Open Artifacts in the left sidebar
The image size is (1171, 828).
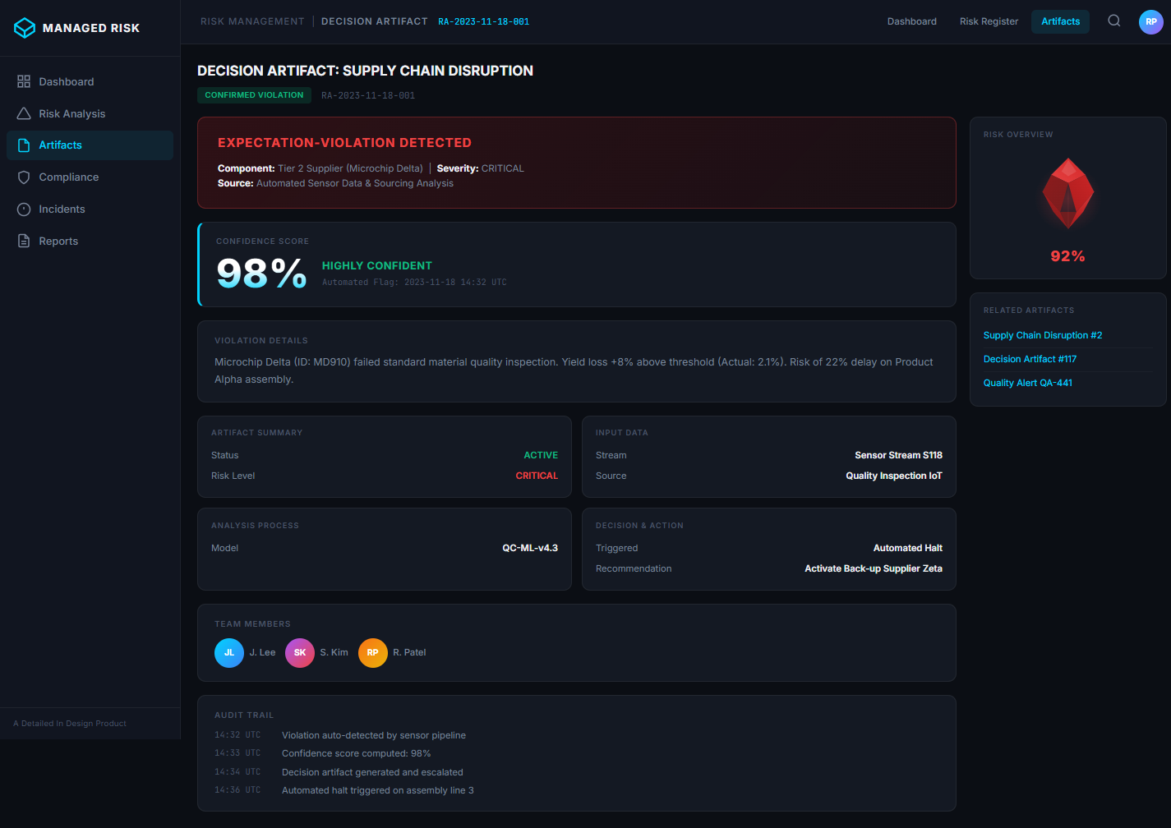pyautogui.click(x=61, y=145)
